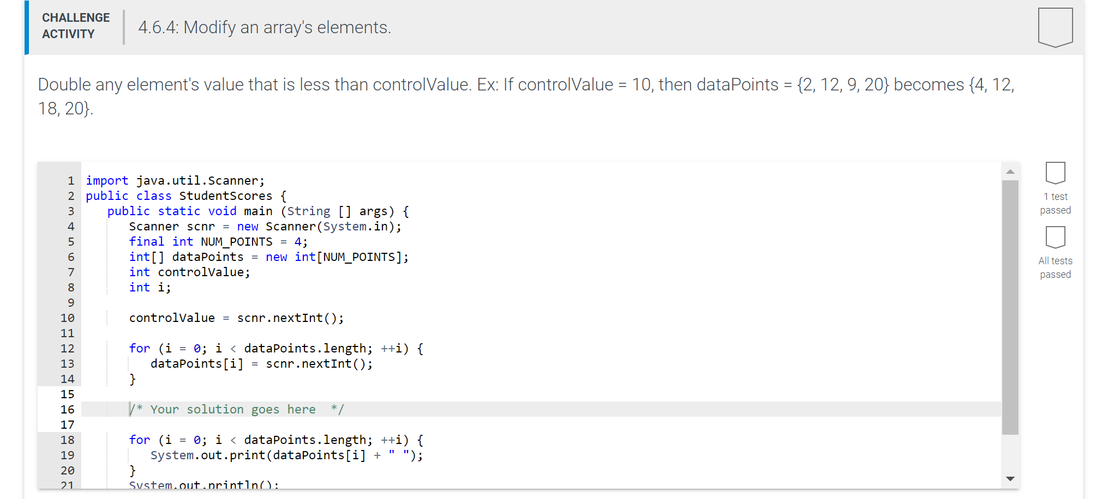
Task: Click the 'CHALLENGE ACTIVITY' heading label
Action: tap(76, 26)
